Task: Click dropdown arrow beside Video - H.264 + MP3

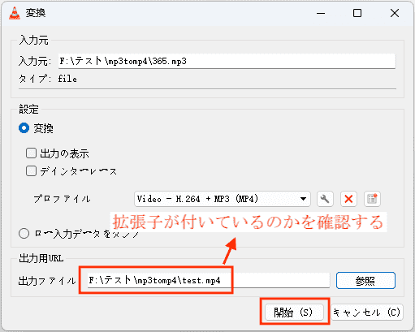Action: (303, 199)
